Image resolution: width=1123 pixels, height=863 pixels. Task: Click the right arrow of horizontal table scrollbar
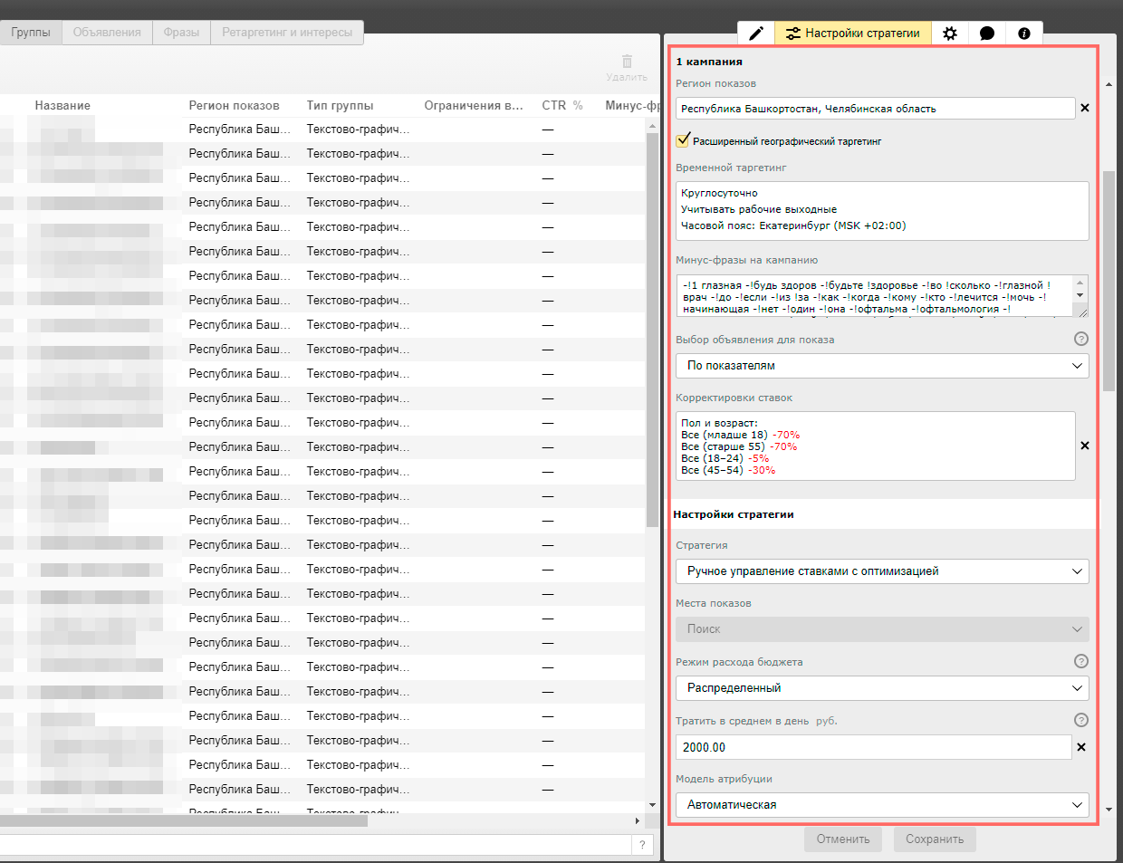pyautogui.click(x=638, y=820)
